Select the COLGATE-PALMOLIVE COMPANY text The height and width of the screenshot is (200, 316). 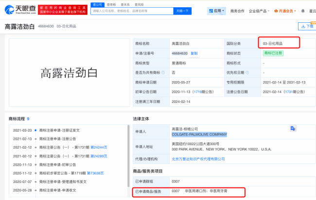coord(199,134)
